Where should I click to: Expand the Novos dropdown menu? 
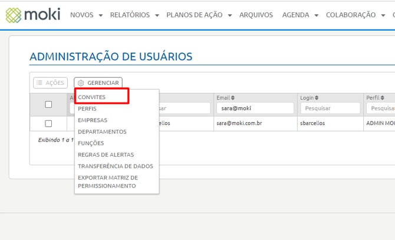[86, 15]
